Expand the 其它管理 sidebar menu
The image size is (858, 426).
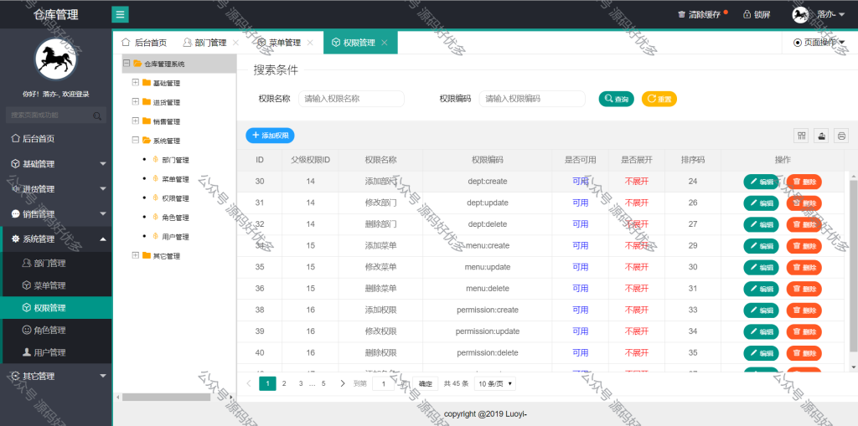(x=103, y=376)
